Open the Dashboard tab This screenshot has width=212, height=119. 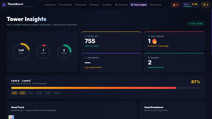pos(49,5)
